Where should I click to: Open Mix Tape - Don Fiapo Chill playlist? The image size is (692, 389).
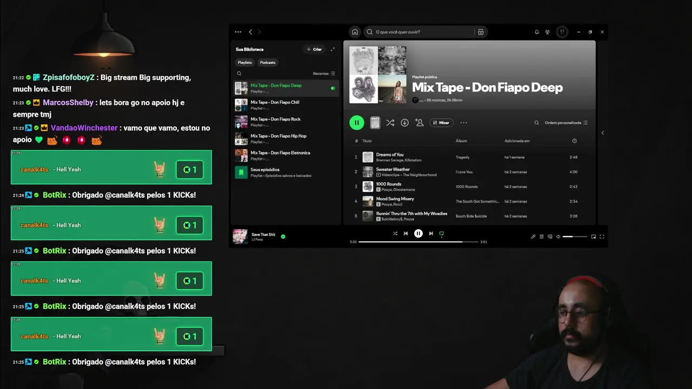point(286,105)
